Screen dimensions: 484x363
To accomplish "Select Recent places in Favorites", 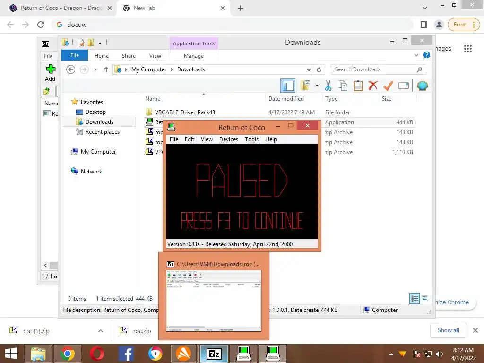I will (103, 131).
